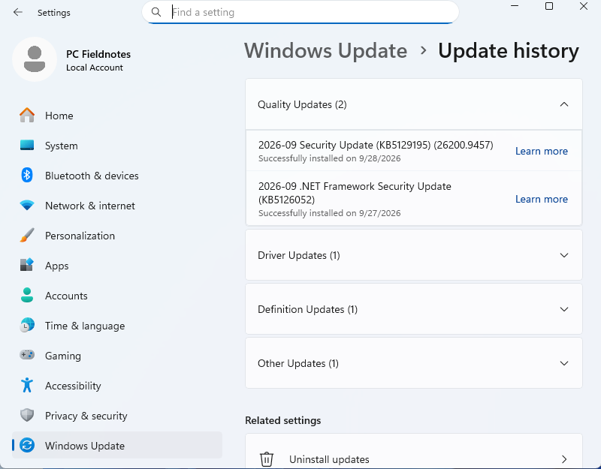The width and height of the screenshot is (601, 469).
Task: Select Accessibility settings
Action: [117, 386]
